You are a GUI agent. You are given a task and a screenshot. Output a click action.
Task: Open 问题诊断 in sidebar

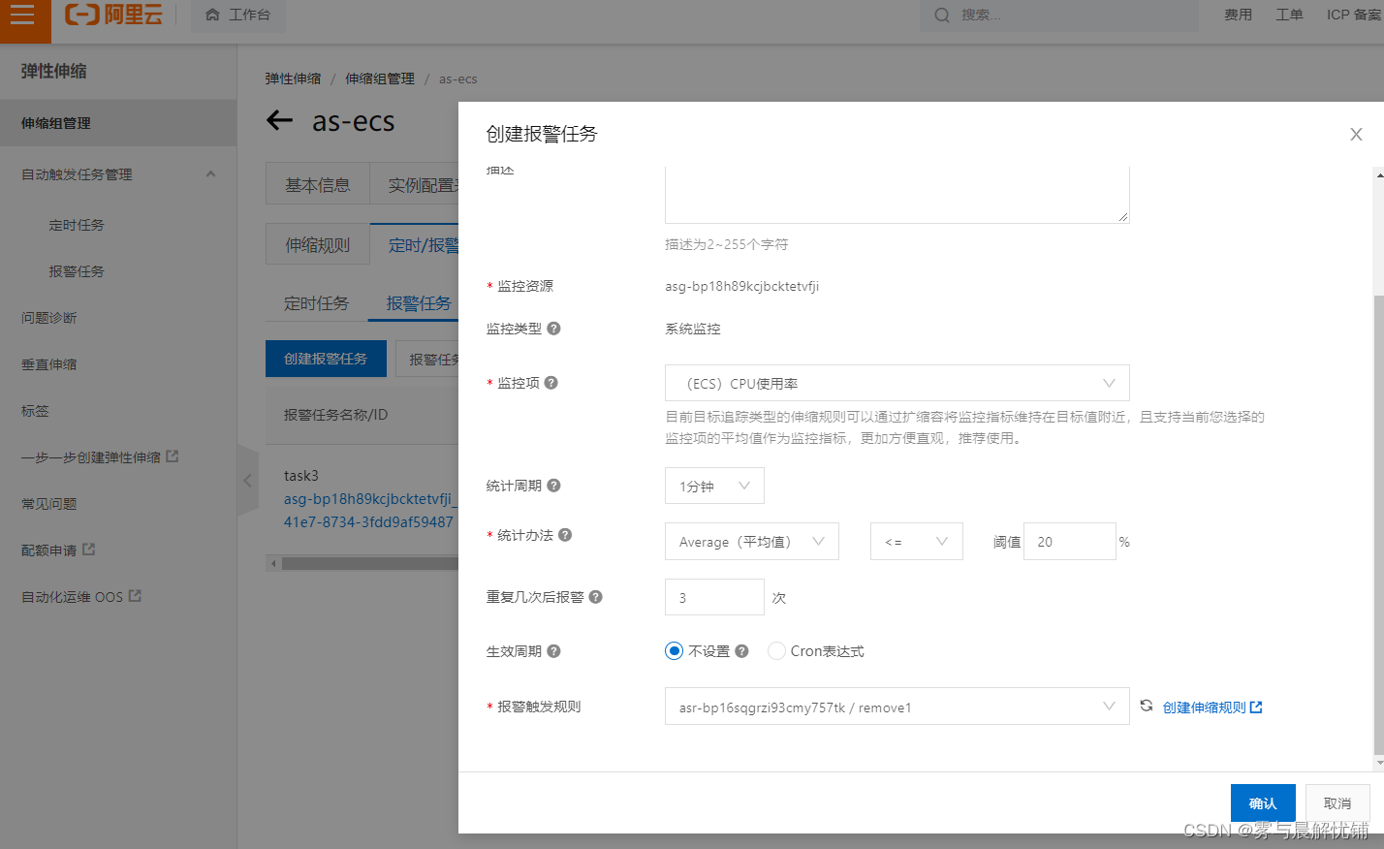[x=49, y=318]
